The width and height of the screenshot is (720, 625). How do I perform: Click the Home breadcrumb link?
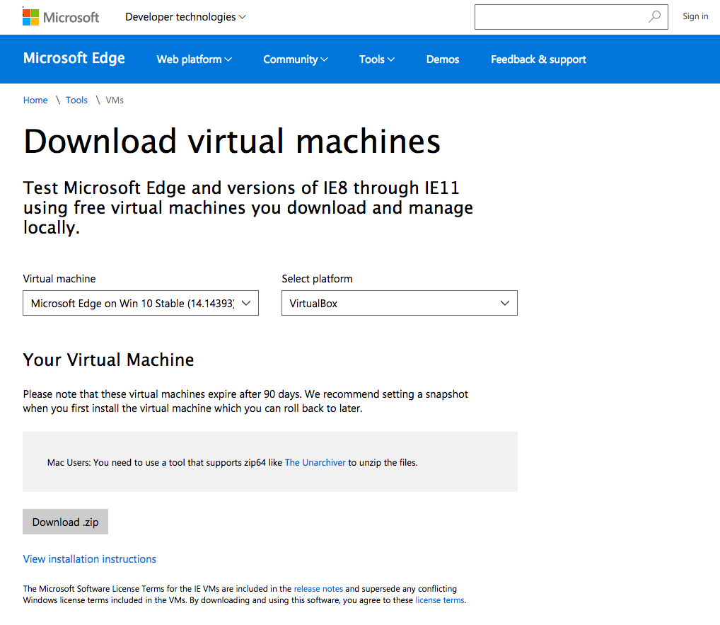coord(35,101)
